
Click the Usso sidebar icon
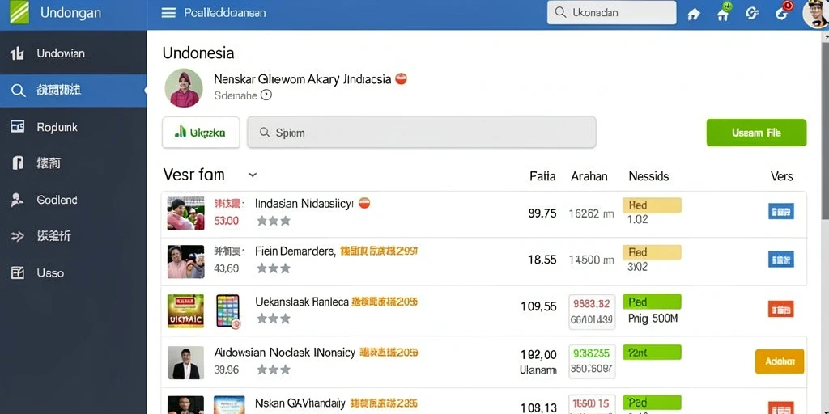pos(18,273)
